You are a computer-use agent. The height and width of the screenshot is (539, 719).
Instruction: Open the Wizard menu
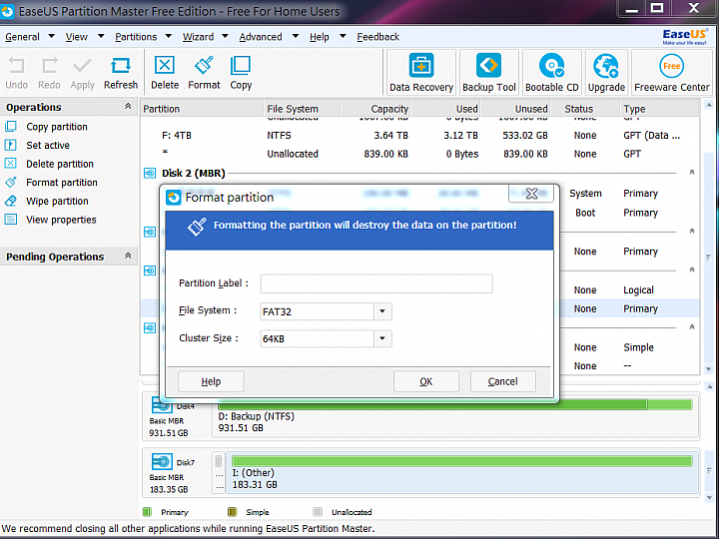198,37
